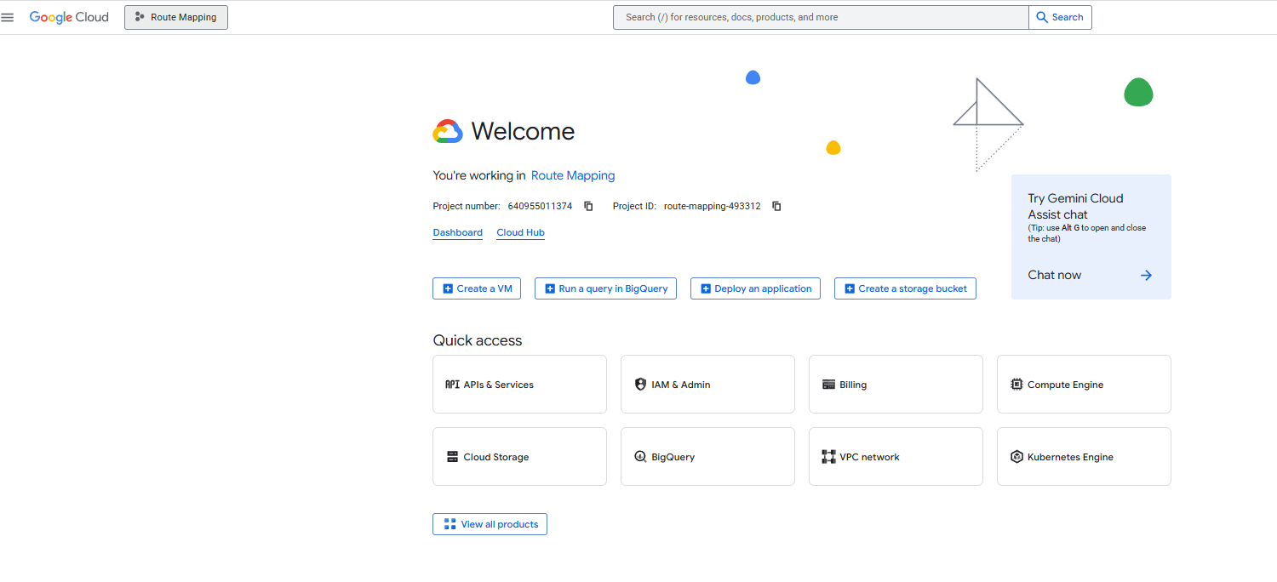Click Deploy an application button

(756, 288)
